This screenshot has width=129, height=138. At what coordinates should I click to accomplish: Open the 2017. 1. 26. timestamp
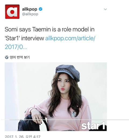[15, 137]
